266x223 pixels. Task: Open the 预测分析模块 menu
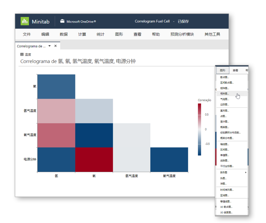click(182, 34)
